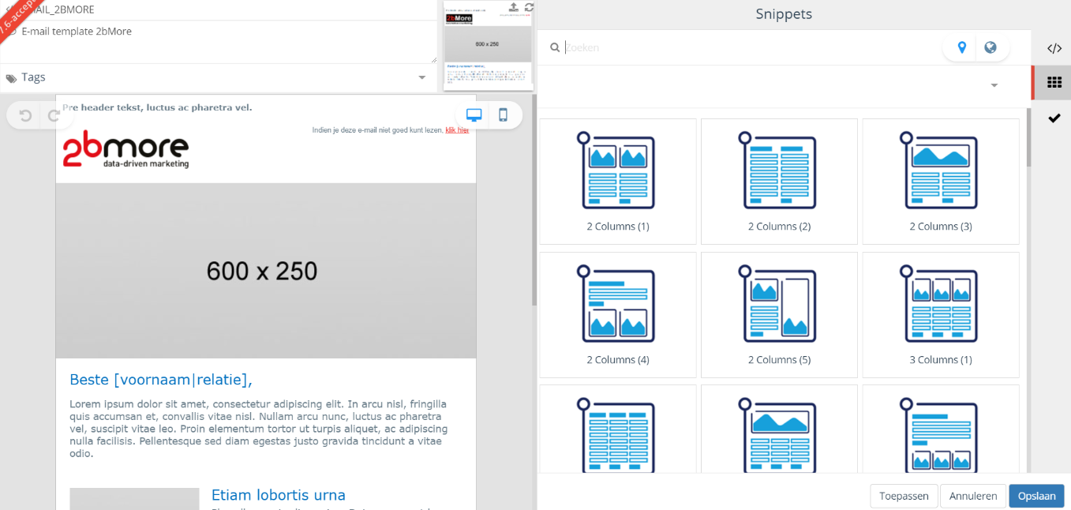Select the third-row image with columns snippet
1071x510 pixels.
[x=779, y=429]
